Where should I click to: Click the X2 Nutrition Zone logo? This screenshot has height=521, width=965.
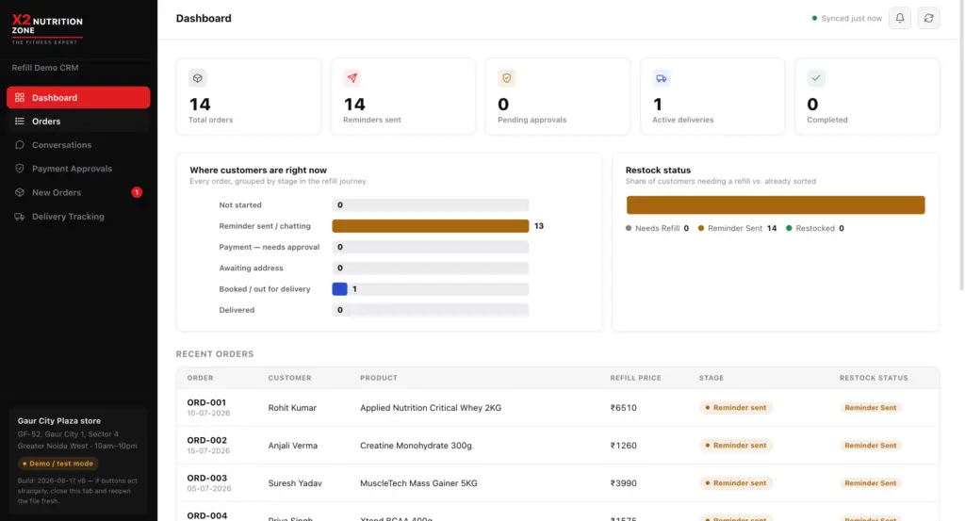coord(47,28)
